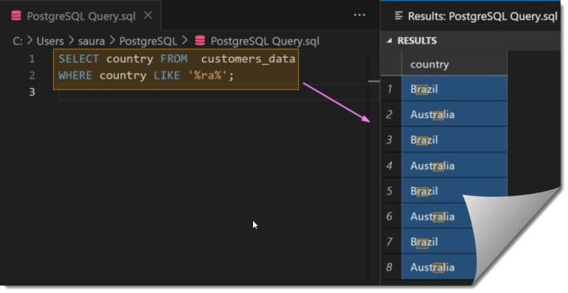Click the database icon in the breadcrumb
Screen dimensions: 568x293
click(200, 41)
